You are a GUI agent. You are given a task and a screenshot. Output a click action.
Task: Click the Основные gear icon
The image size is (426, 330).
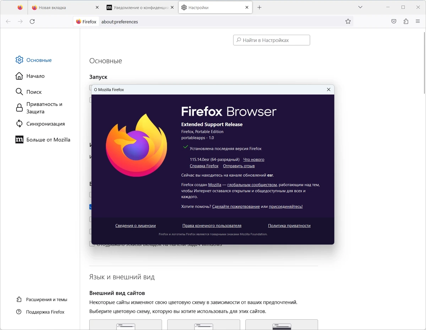coord(19,60)
